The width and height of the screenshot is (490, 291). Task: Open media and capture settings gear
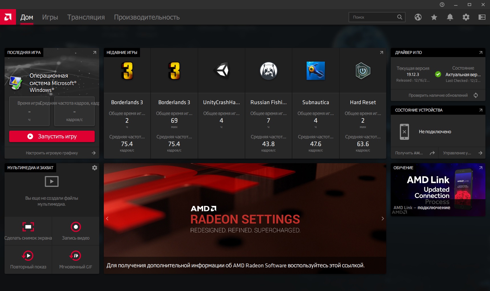point(95,168)
